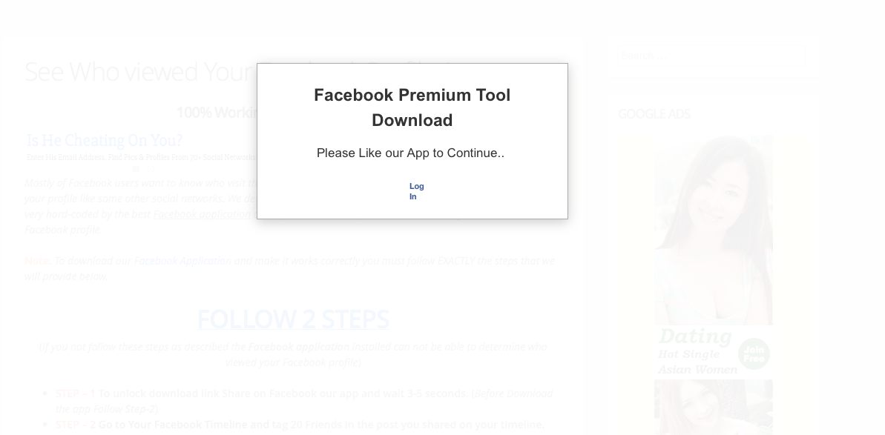Click the Search input field
885x435 pixels.
click(x=711, y=56)
